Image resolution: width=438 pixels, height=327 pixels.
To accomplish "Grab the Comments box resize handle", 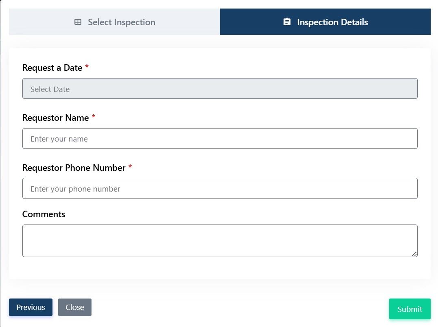I will pos(414,254).
